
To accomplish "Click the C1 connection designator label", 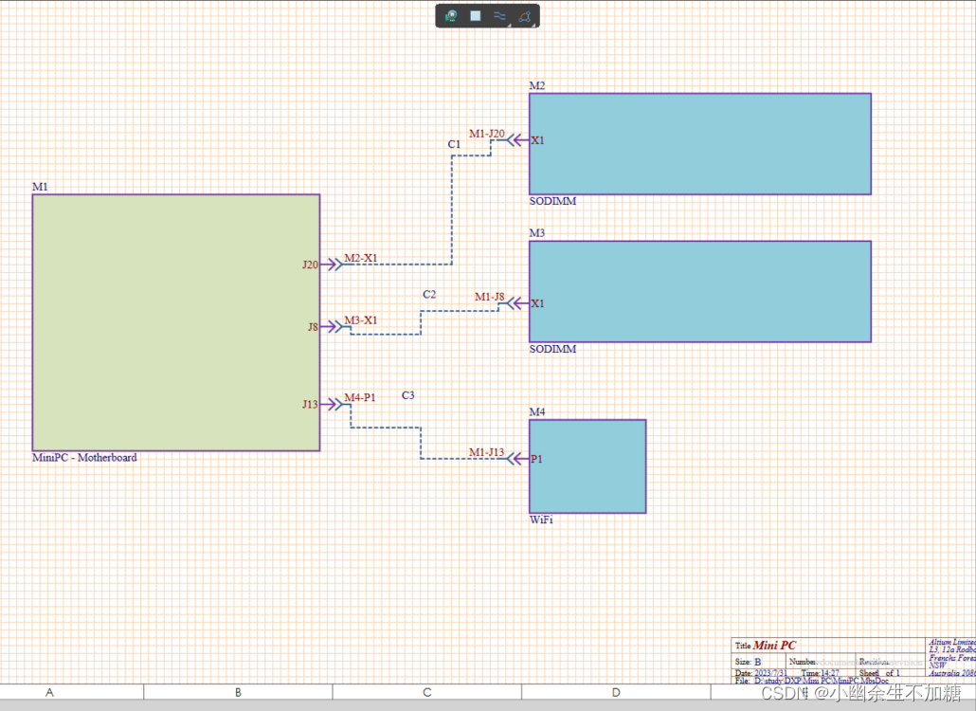I will [x=454, y=144].
